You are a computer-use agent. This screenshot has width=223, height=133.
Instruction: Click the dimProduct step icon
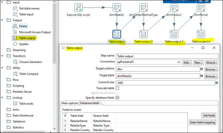click(174, 7)
